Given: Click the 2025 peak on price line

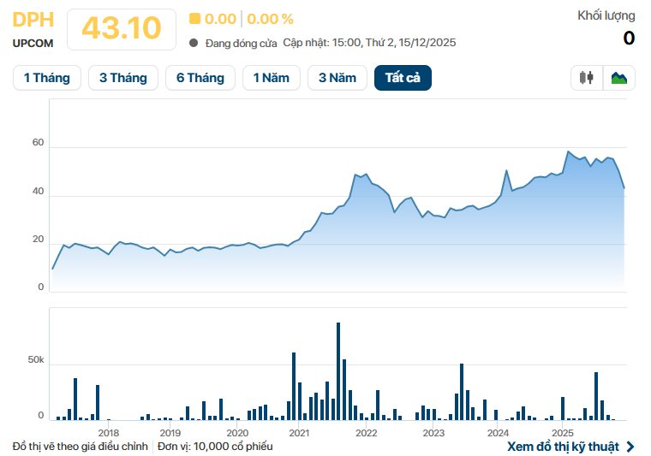Looking at the screenshot, I should point(568,152).
